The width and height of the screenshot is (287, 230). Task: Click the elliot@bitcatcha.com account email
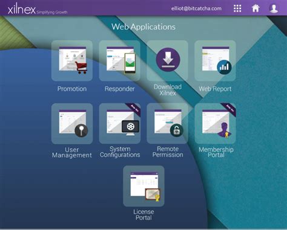196,8
